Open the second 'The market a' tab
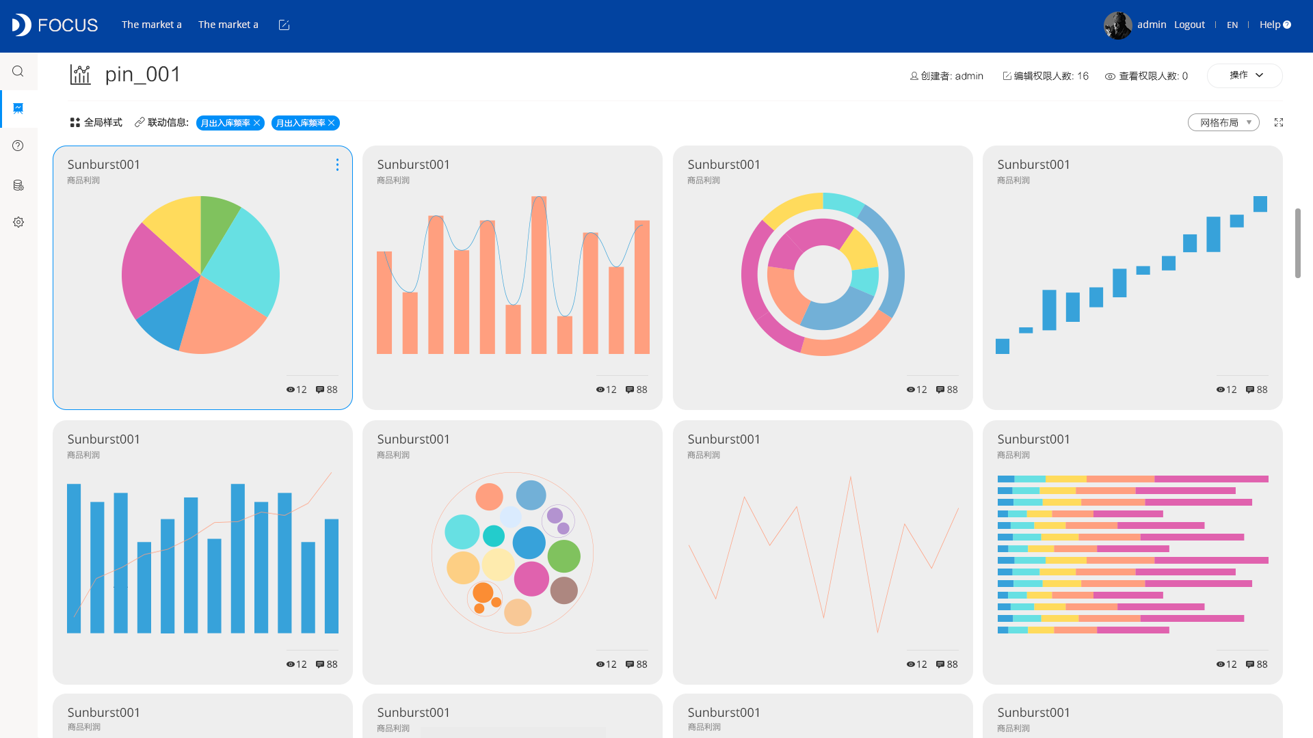This screenshot has height=738, width=1313. pos(228,25)
